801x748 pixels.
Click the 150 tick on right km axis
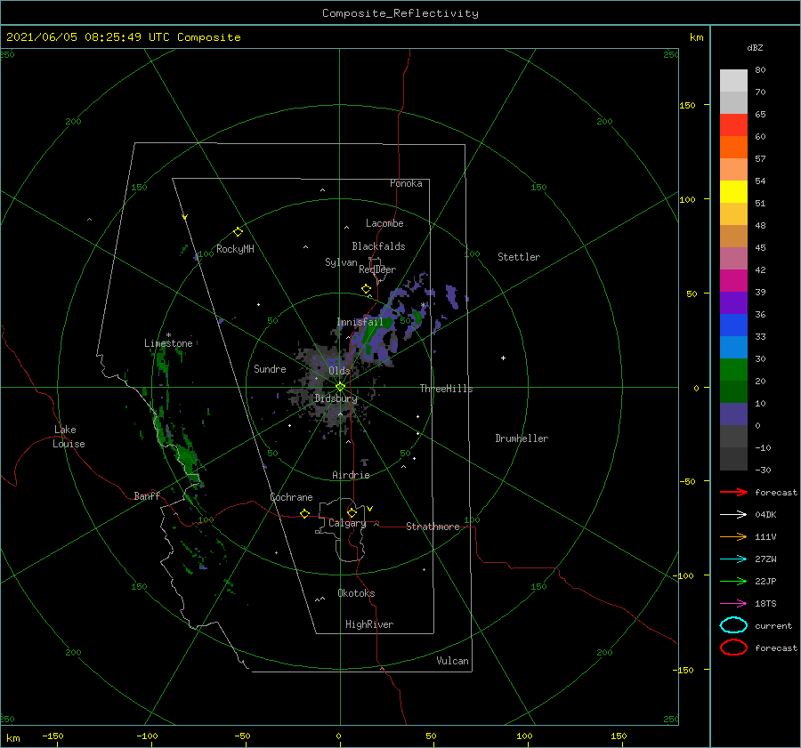pyautogui.click(x=687, y=105)
